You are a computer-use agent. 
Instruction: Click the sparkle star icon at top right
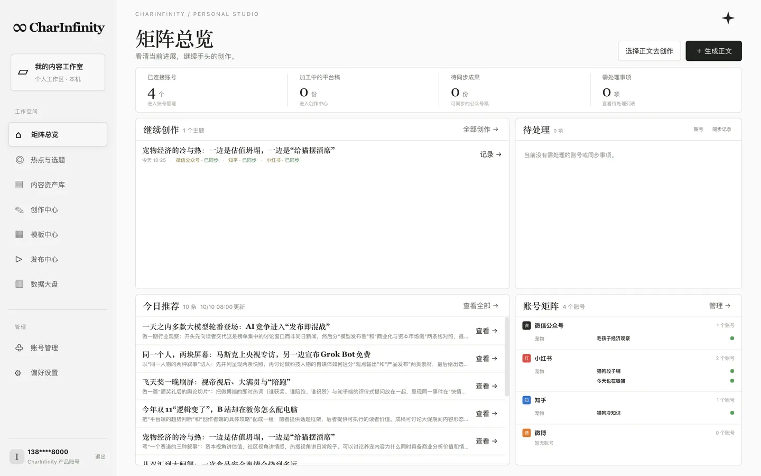click(x=728, y=18)
